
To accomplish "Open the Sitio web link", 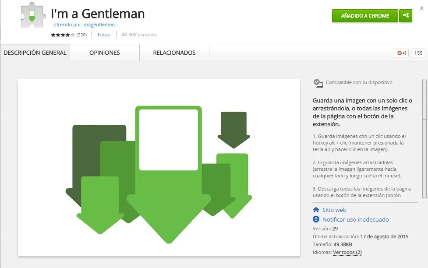I will point(334,210).
